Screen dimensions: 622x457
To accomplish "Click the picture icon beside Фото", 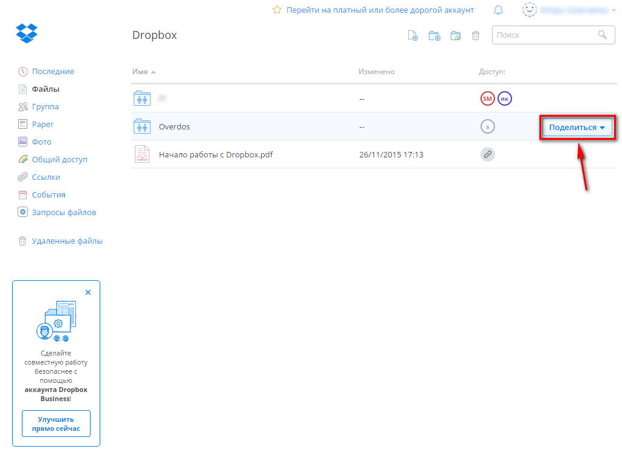I will tap(23, 142).
